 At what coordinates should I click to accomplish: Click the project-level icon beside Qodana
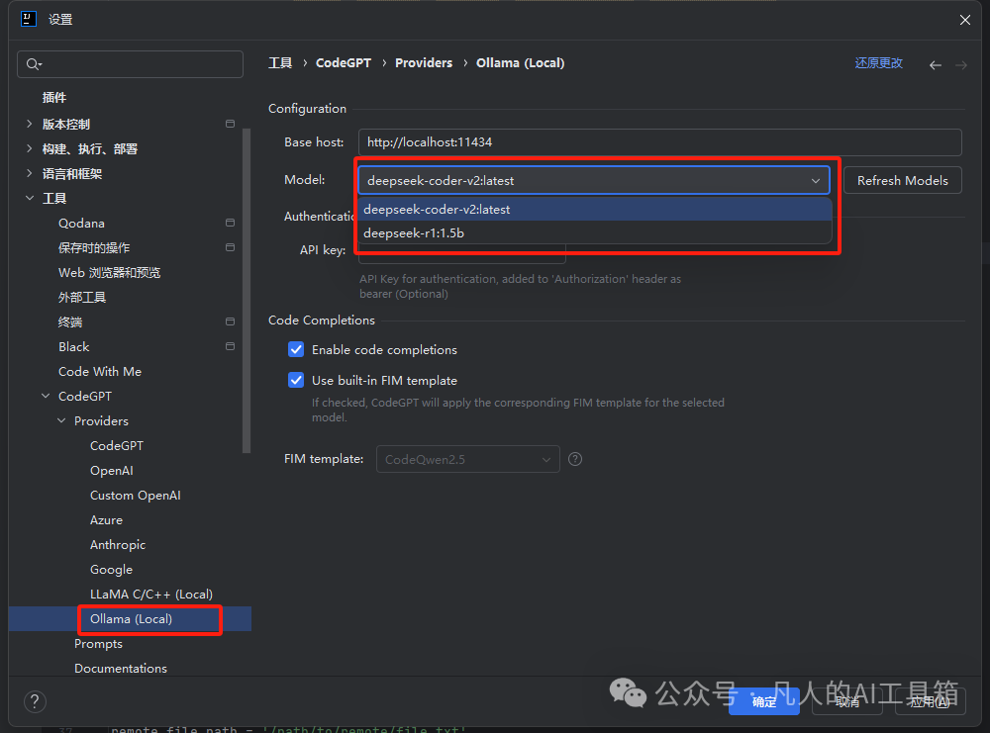point(230,223)
